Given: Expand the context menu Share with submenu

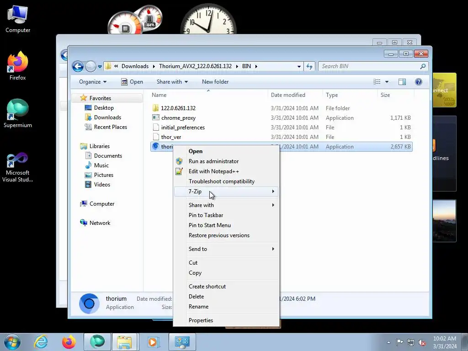Looking at the screenshot, I should tap(226, 205).
